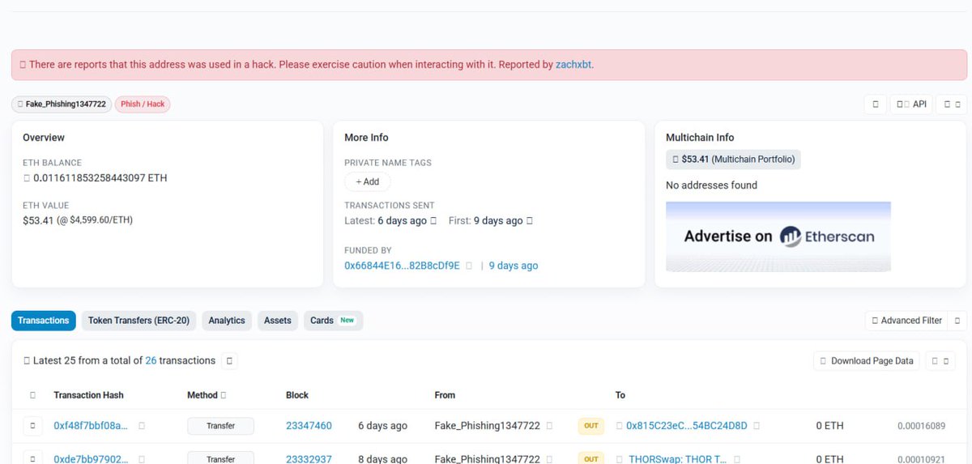
Task: Click the 0.011611853258443097 ETH balance
Action: pos(100,178)
